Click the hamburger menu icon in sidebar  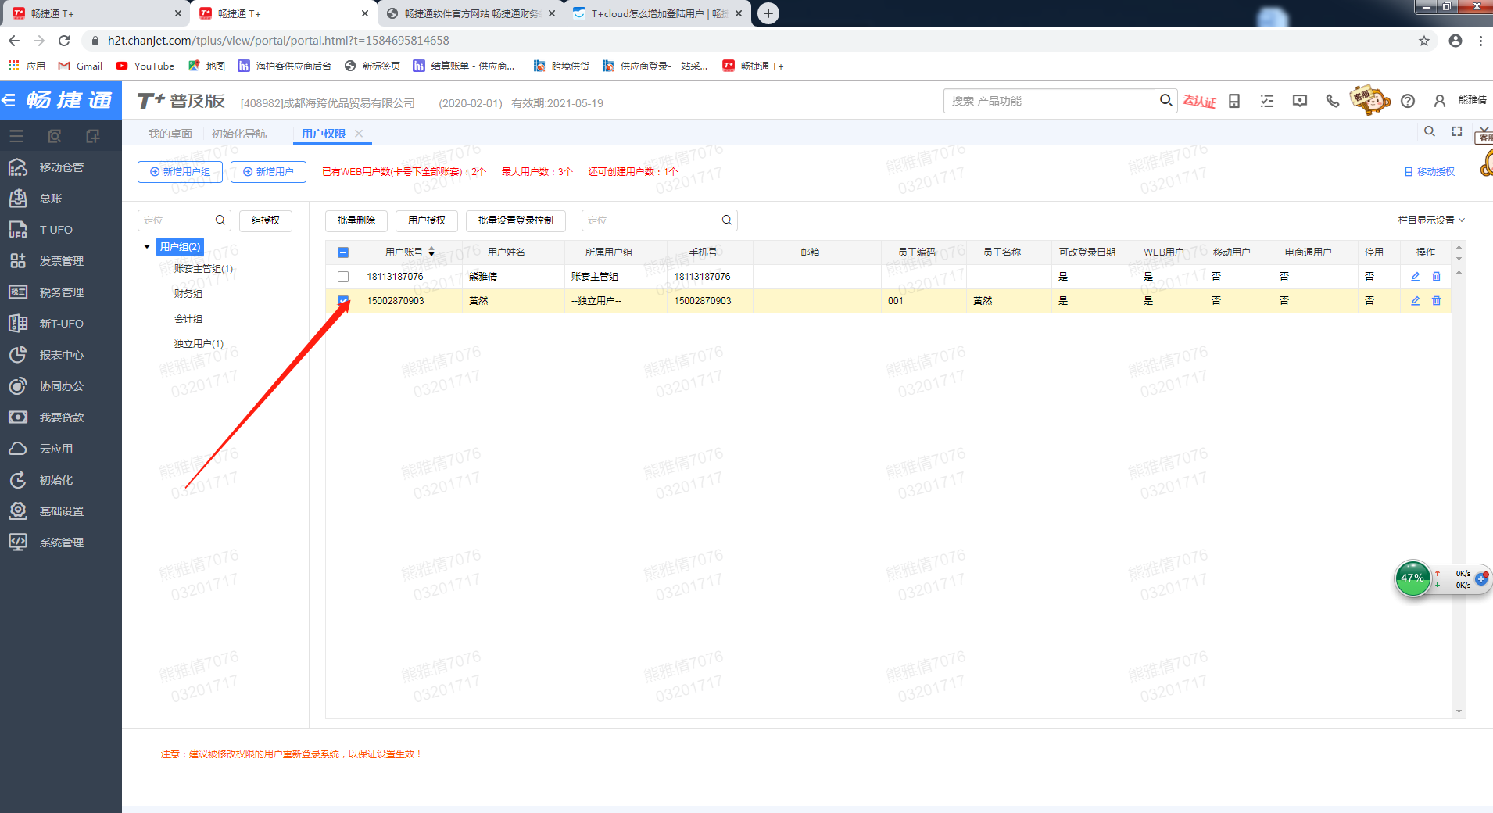coord(16,136)
